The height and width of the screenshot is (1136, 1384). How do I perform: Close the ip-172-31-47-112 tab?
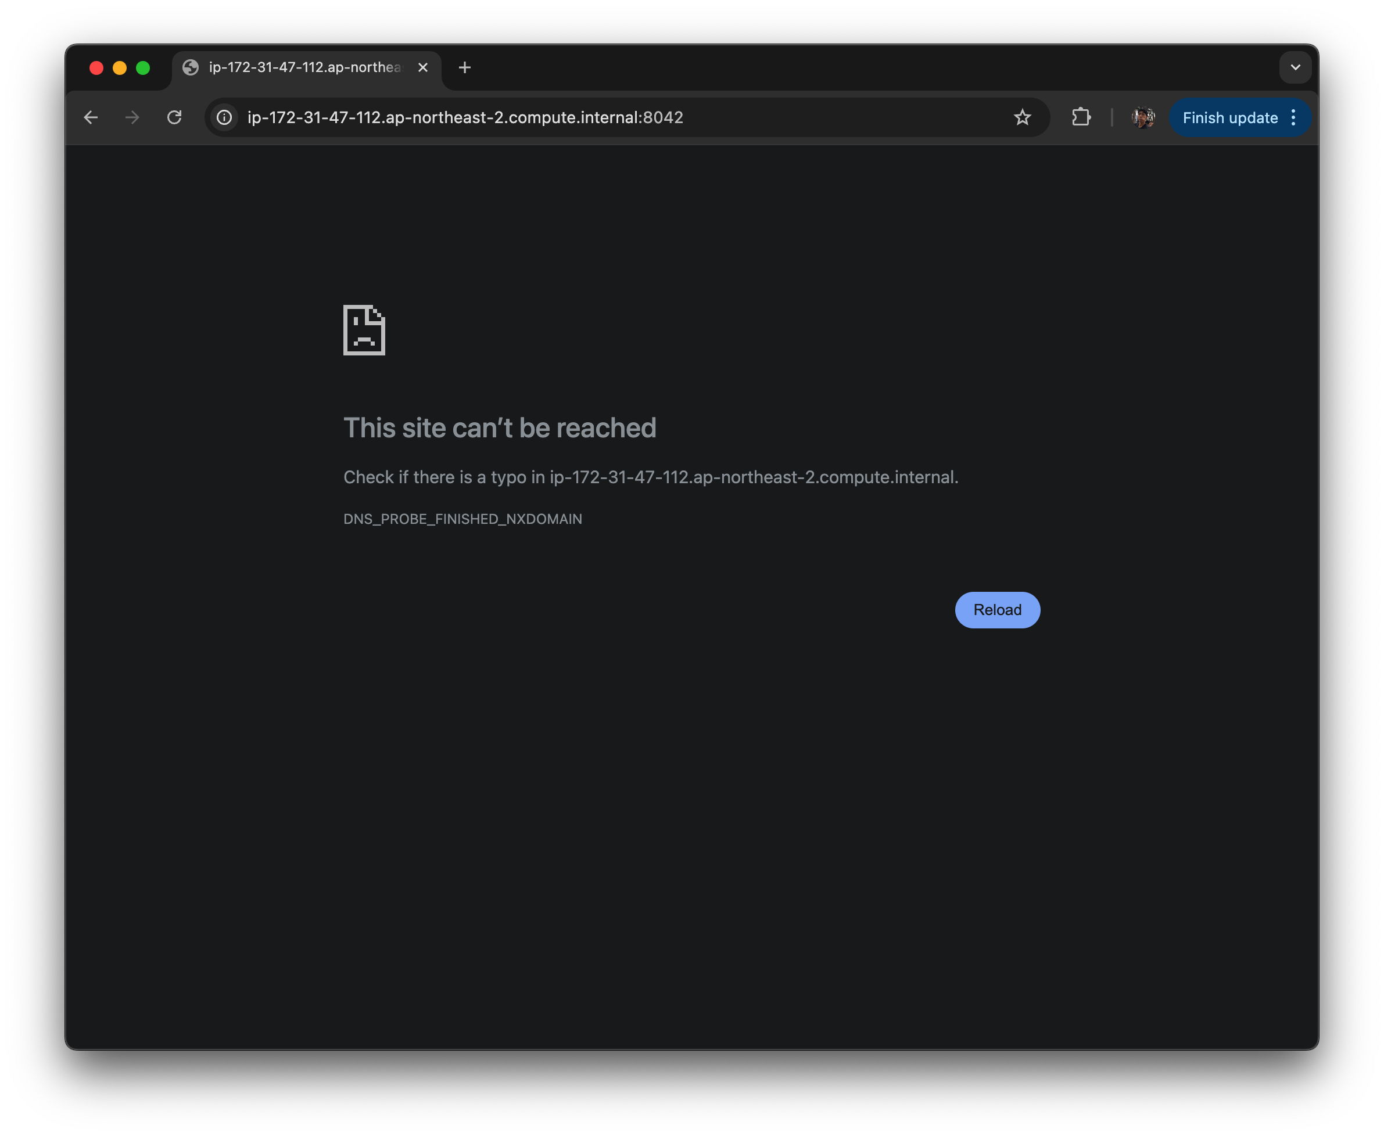coord(423,67)
